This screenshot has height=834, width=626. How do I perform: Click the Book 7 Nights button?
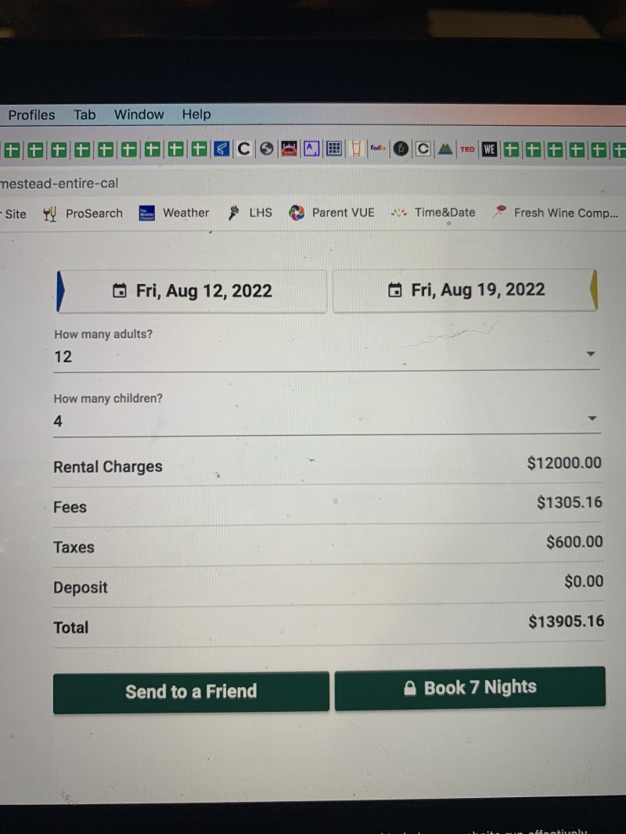coord(470,688)
